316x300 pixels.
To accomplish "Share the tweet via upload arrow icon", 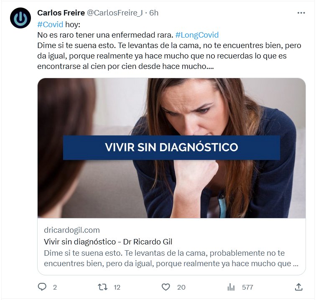I will pos(299,287).
